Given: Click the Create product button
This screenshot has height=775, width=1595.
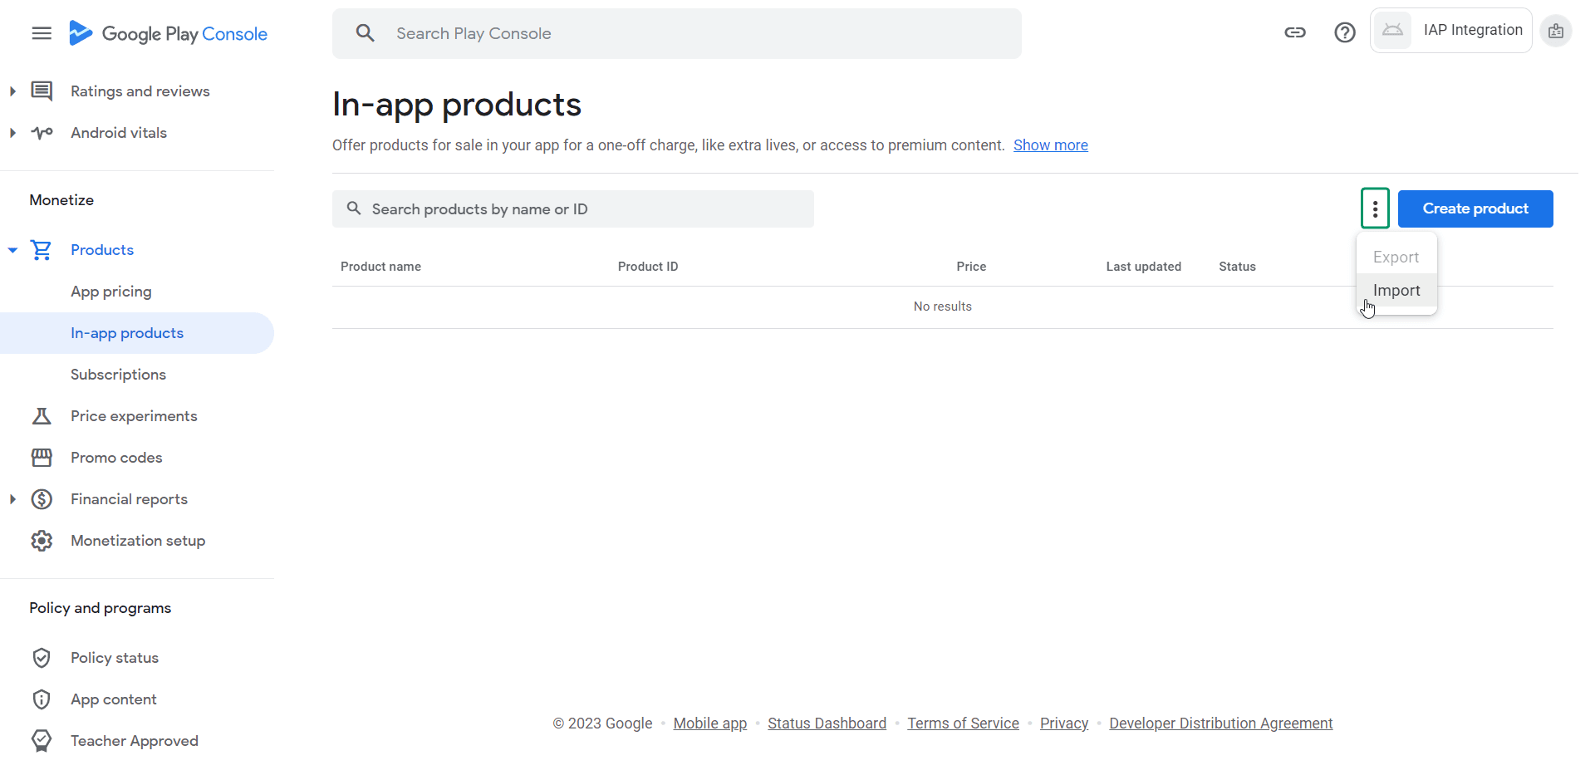Looking at the screenshot, I should [1475, 208].
